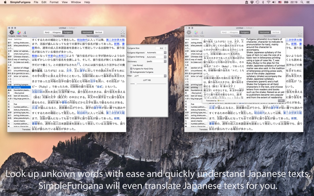Toggle Autogenerate Furigana checkbox
The width and height of the screenshot is (314, 196).
point(131,72)
